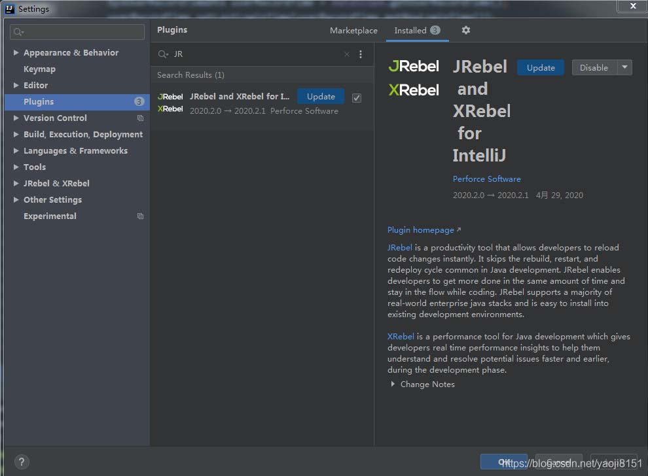Image resolution: width=648 pixels, height=476 pixels.
Task: Click the Plugins panel heading
Action: coord(172,29)
